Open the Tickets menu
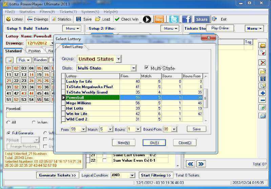Screen dimensions: 271x189 (68, 12)
